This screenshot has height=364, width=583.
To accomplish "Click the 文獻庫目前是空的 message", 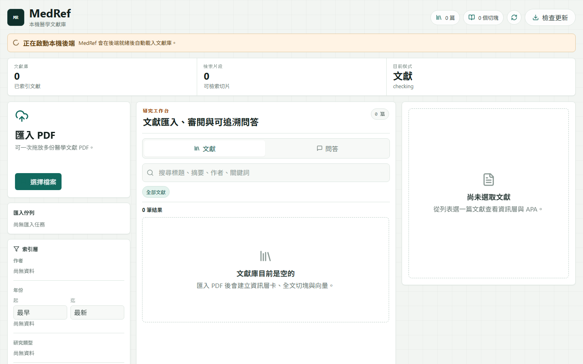I will point(266,274).
